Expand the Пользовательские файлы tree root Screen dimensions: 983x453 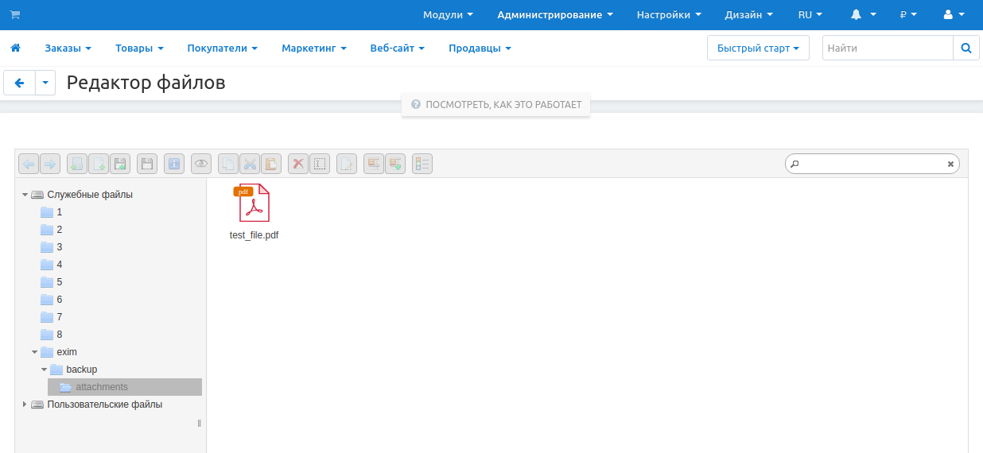[x=25, y=405]
